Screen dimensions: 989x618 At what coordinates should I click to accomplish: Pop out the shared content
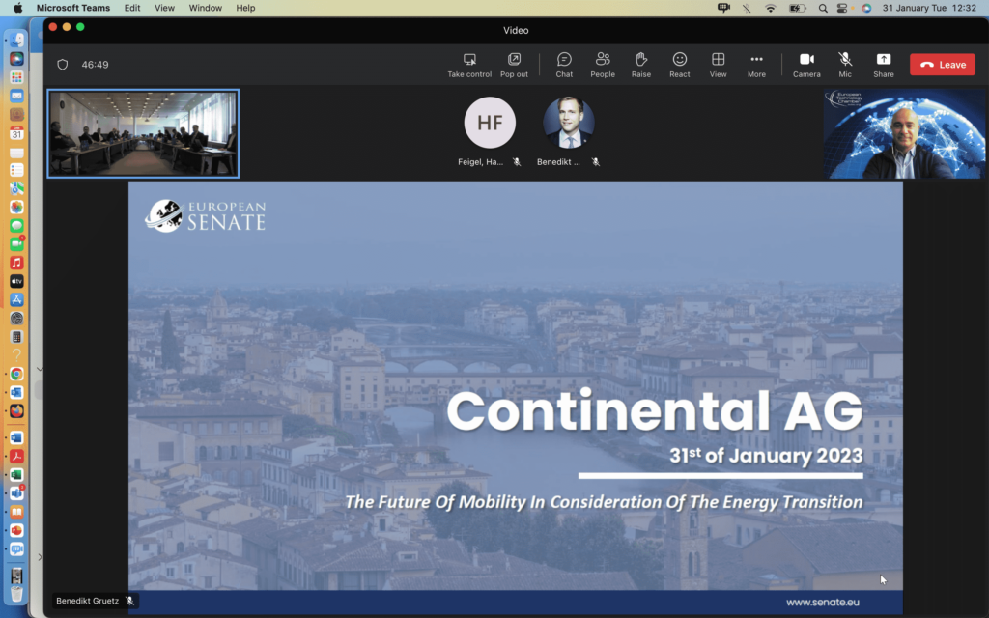514,65
